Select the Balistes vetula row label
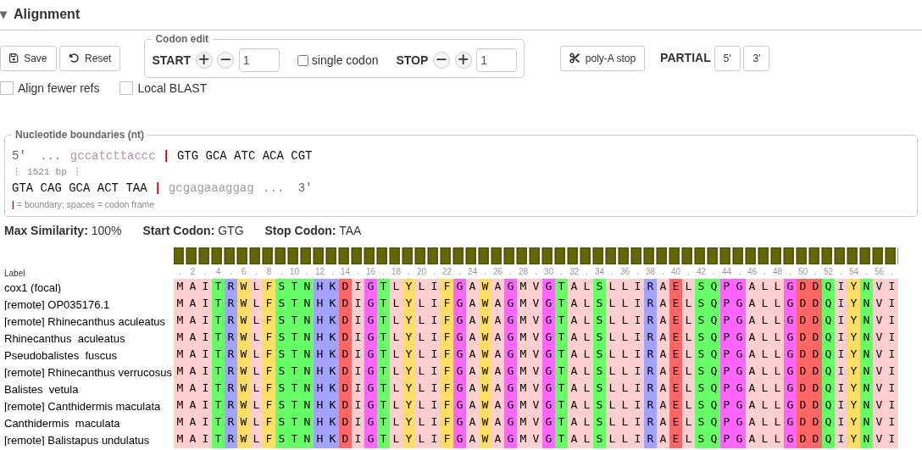922x450 pixels. (x=42, y=390)
